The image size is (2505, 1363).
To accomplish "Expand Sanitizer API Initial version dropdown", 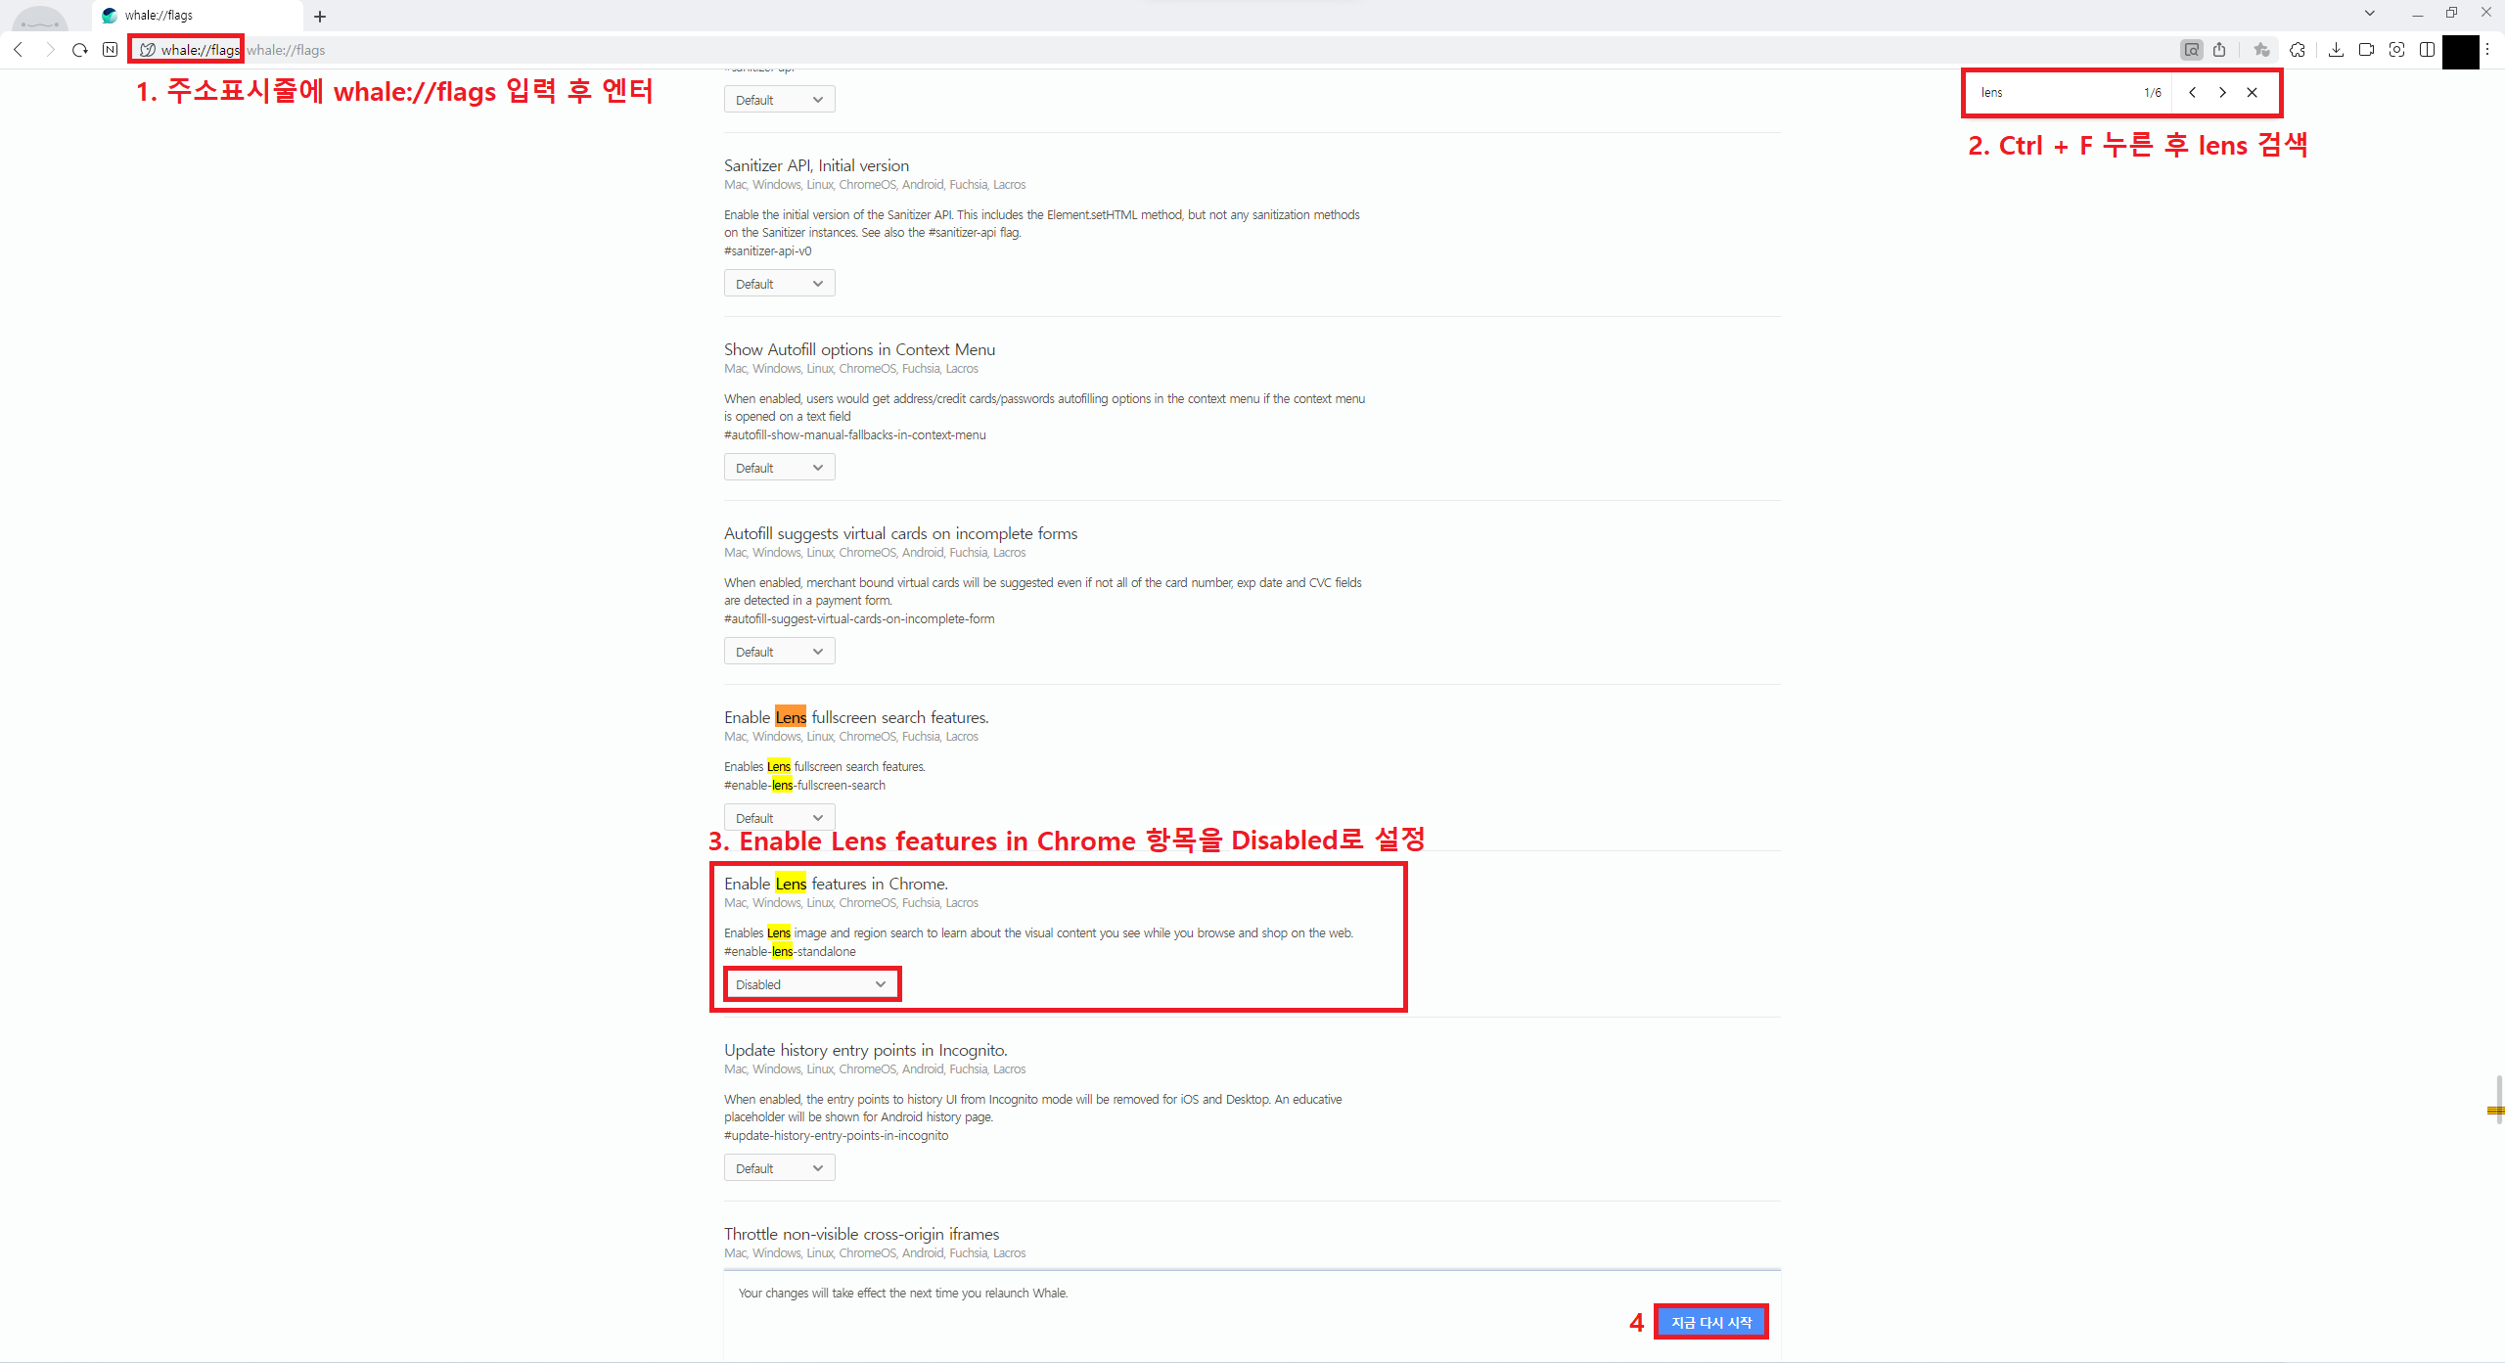I will tap(779, 284).
